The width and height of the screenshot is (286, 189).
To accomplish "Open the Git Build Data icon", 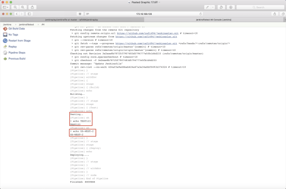I will coord(5,29).
